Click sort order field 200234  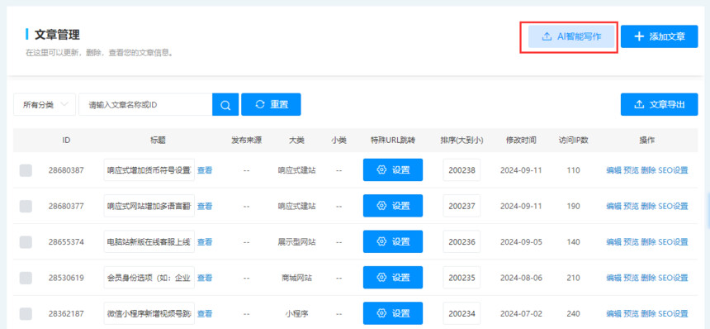pos(461,313)
